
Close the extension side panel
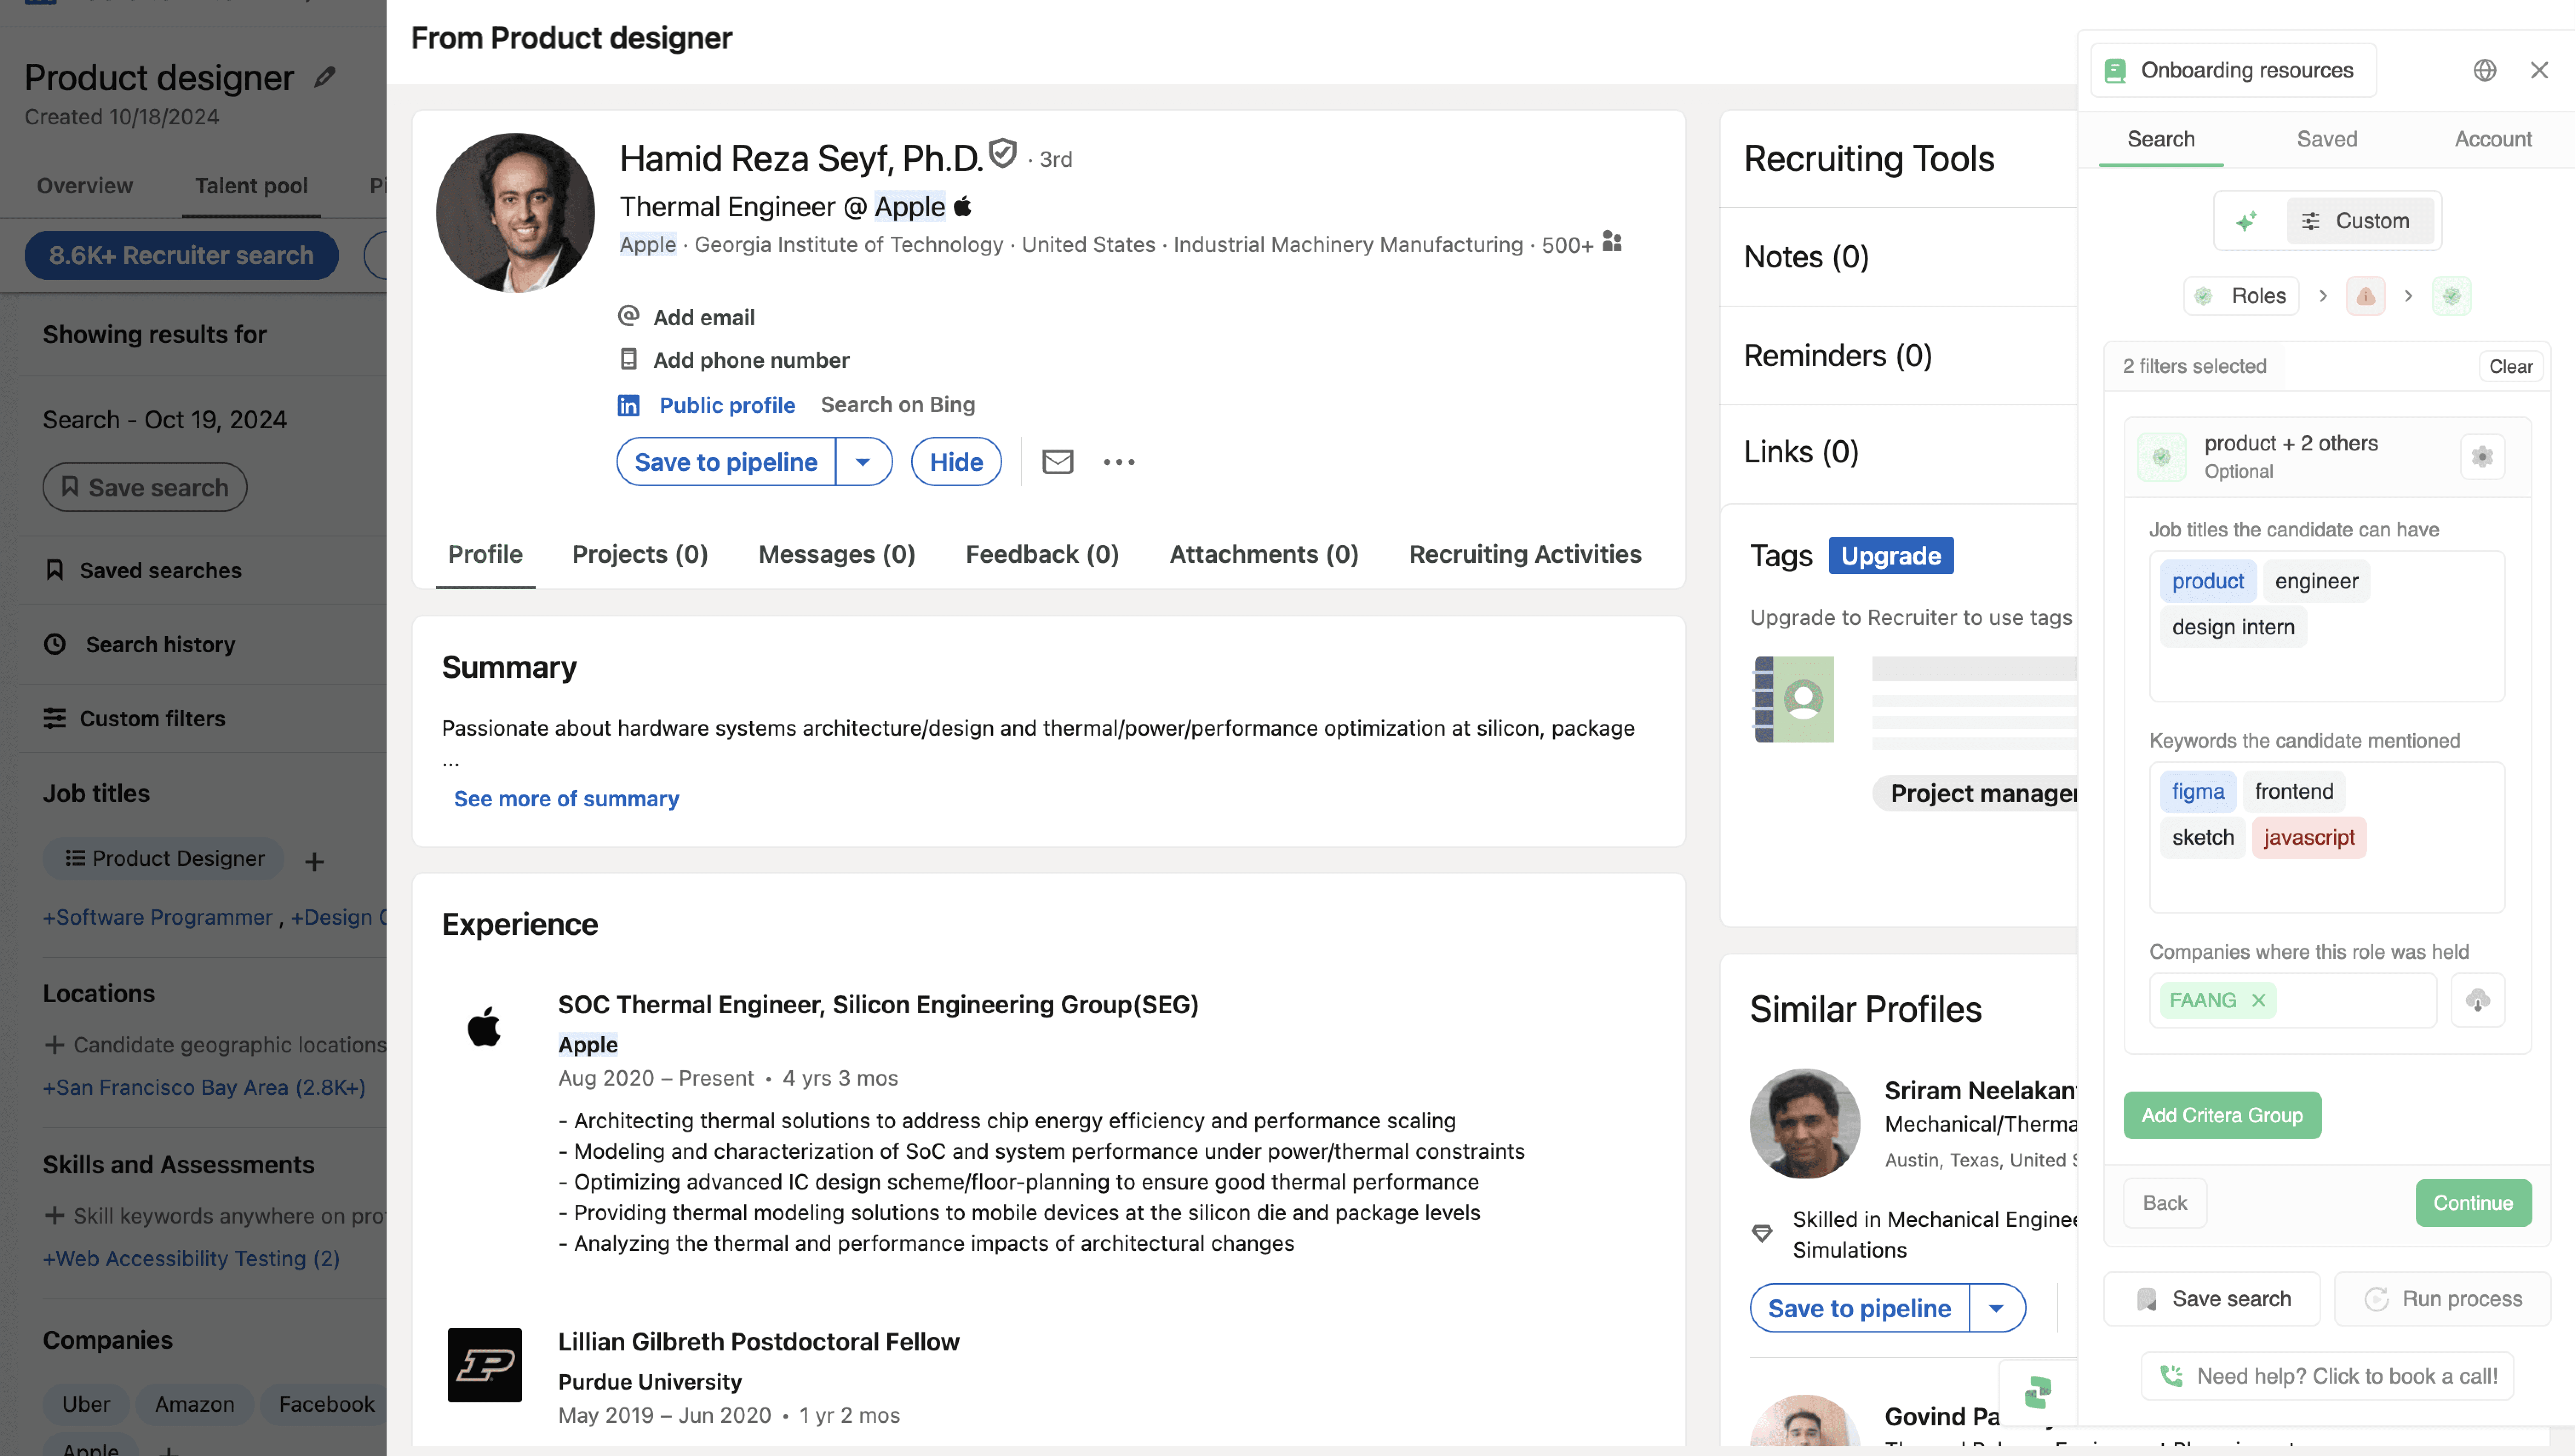coord(2539,70)
